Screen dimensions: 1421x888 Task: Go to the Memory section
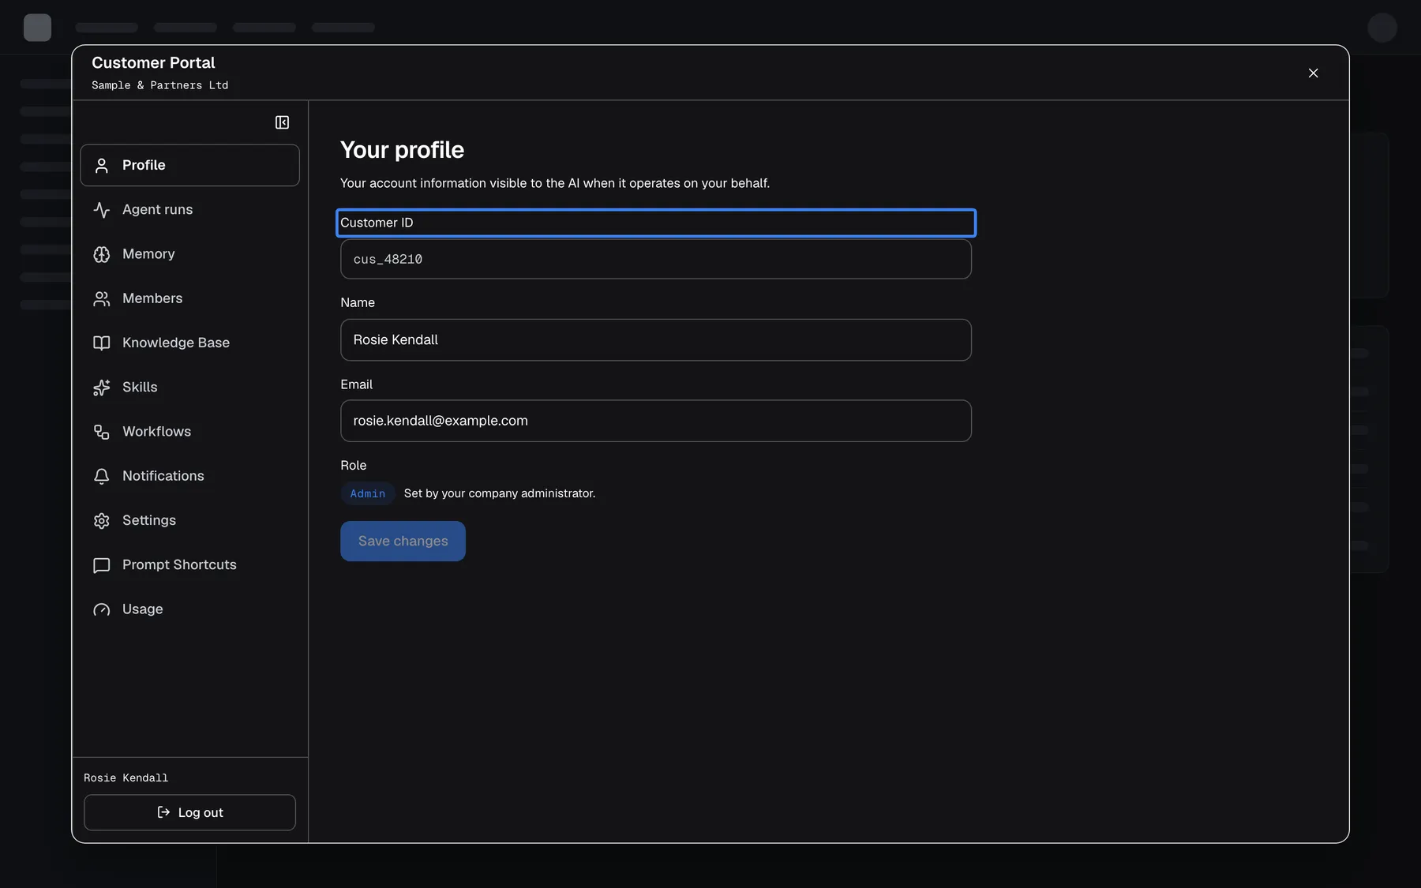[x=189, y=254]
